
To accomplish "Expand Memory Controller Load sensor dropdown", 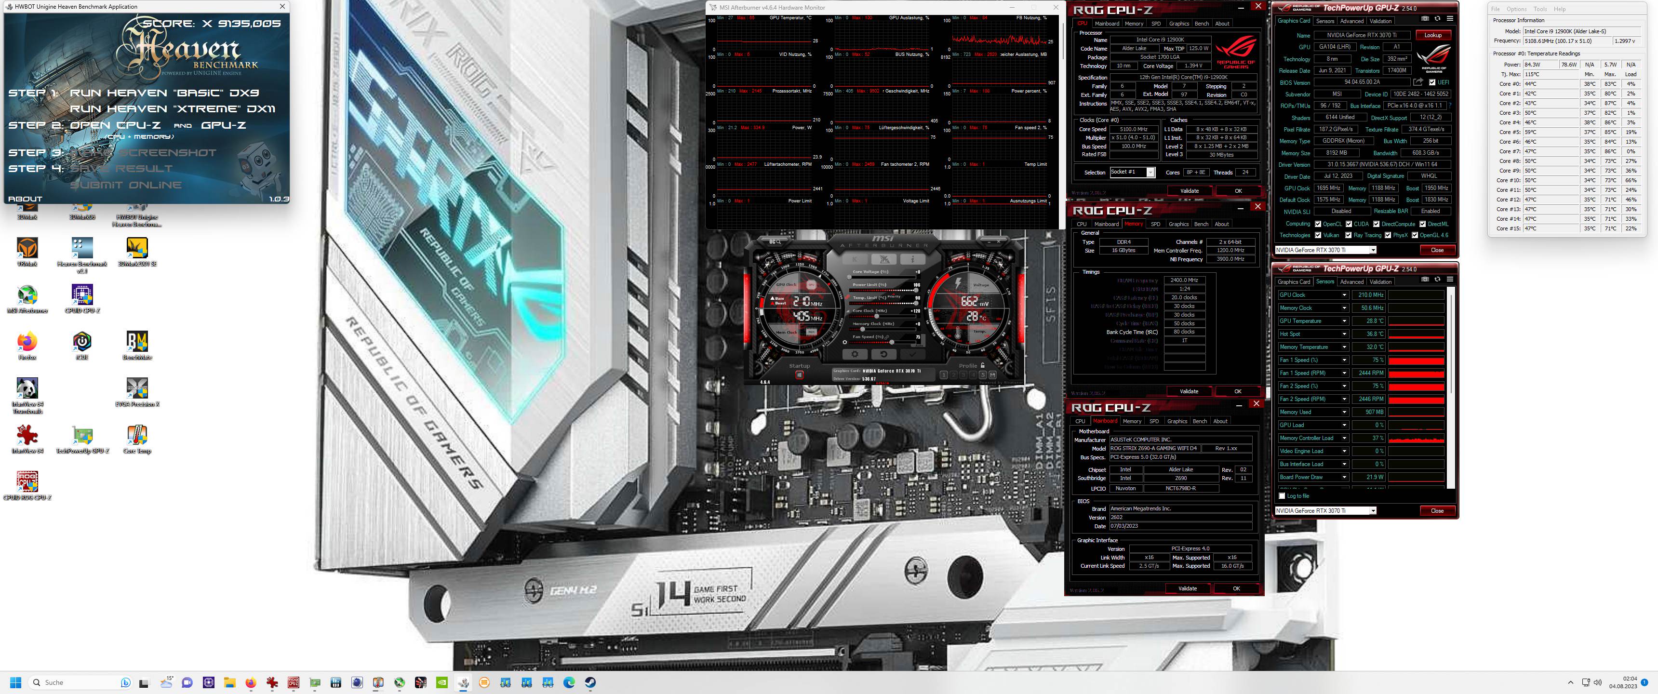I will [x=1344, y=439].
